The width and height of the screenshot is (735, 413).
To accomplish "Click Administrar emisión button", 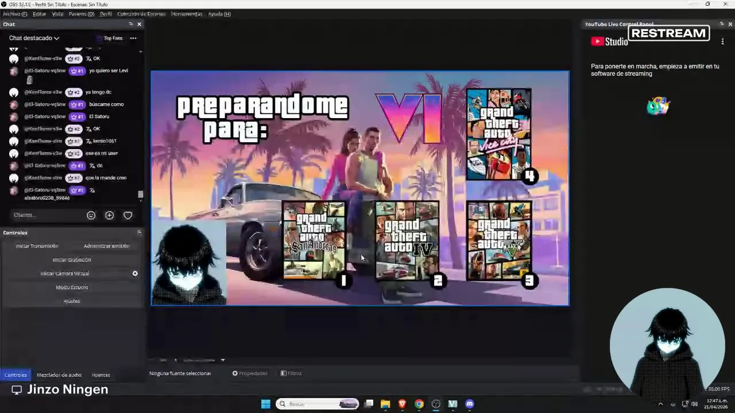I will 106,246.
